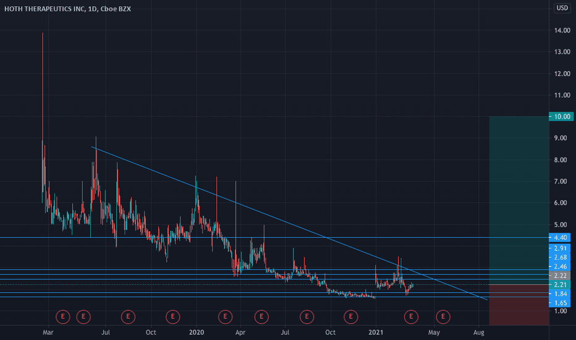The height and width of the screenshot is (340, 576).
Task: Click the Apr label on time axis
Action: tap(240, 333)
